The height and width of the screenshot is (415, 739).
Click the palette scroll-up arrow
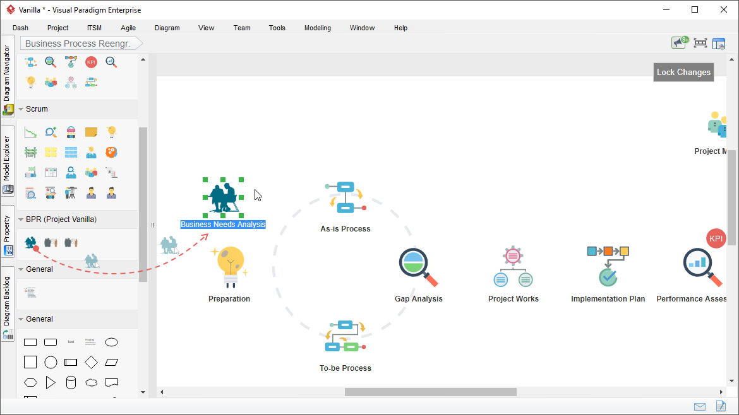click(x=143, y=60)
